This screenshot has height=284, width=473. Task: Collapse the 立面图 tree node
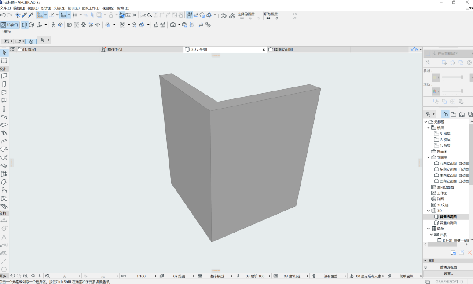click(x=429, y=157)
